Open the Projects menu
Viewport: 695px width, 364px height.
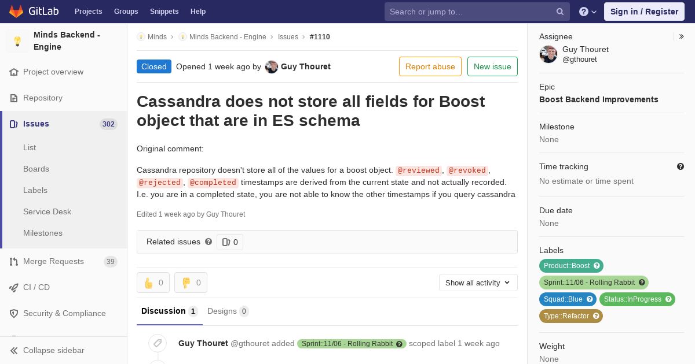(88, 12)
